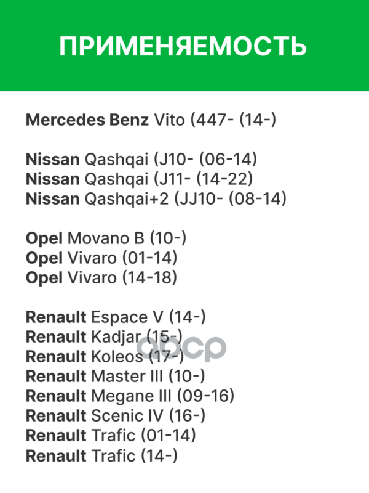The height and width of the screenshot is (493, 369).
Task: Select the Renault Trafic (14-) last line
Action: click(x=101, y=456)
